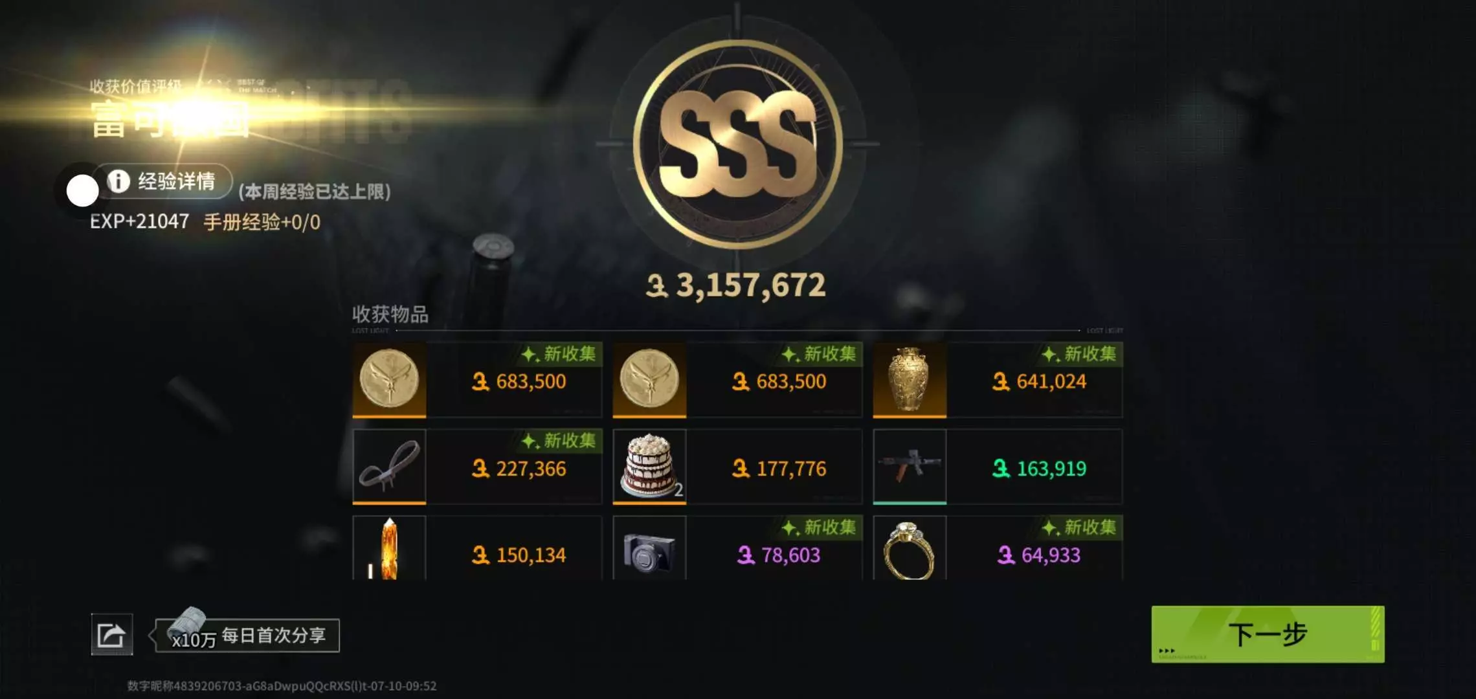Select the golden vase item icon
1476x699 pixels.
tap(910, 380)
